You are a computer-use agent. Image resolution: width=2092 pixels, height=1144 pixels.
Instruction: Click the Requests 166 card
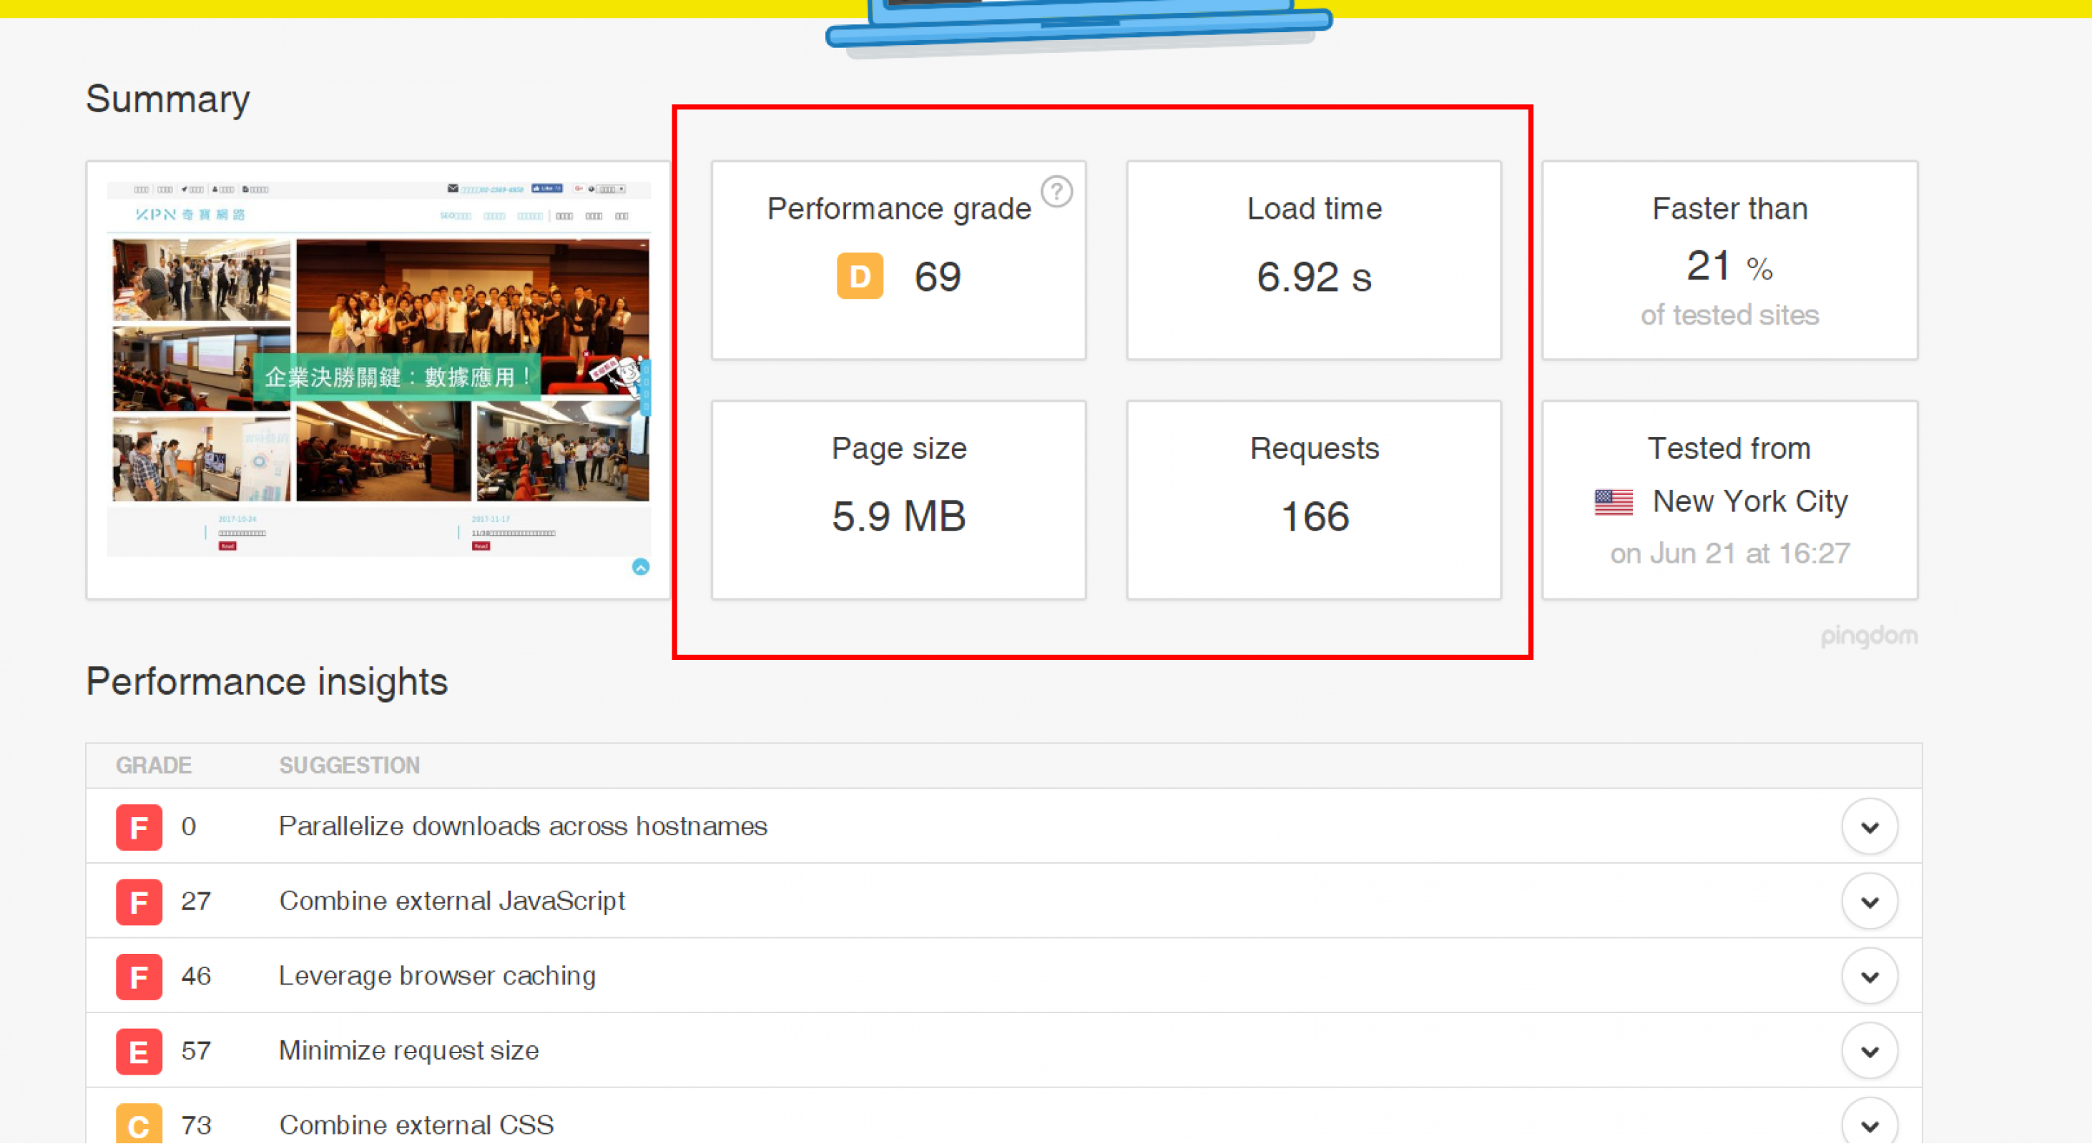(1313, 499)
